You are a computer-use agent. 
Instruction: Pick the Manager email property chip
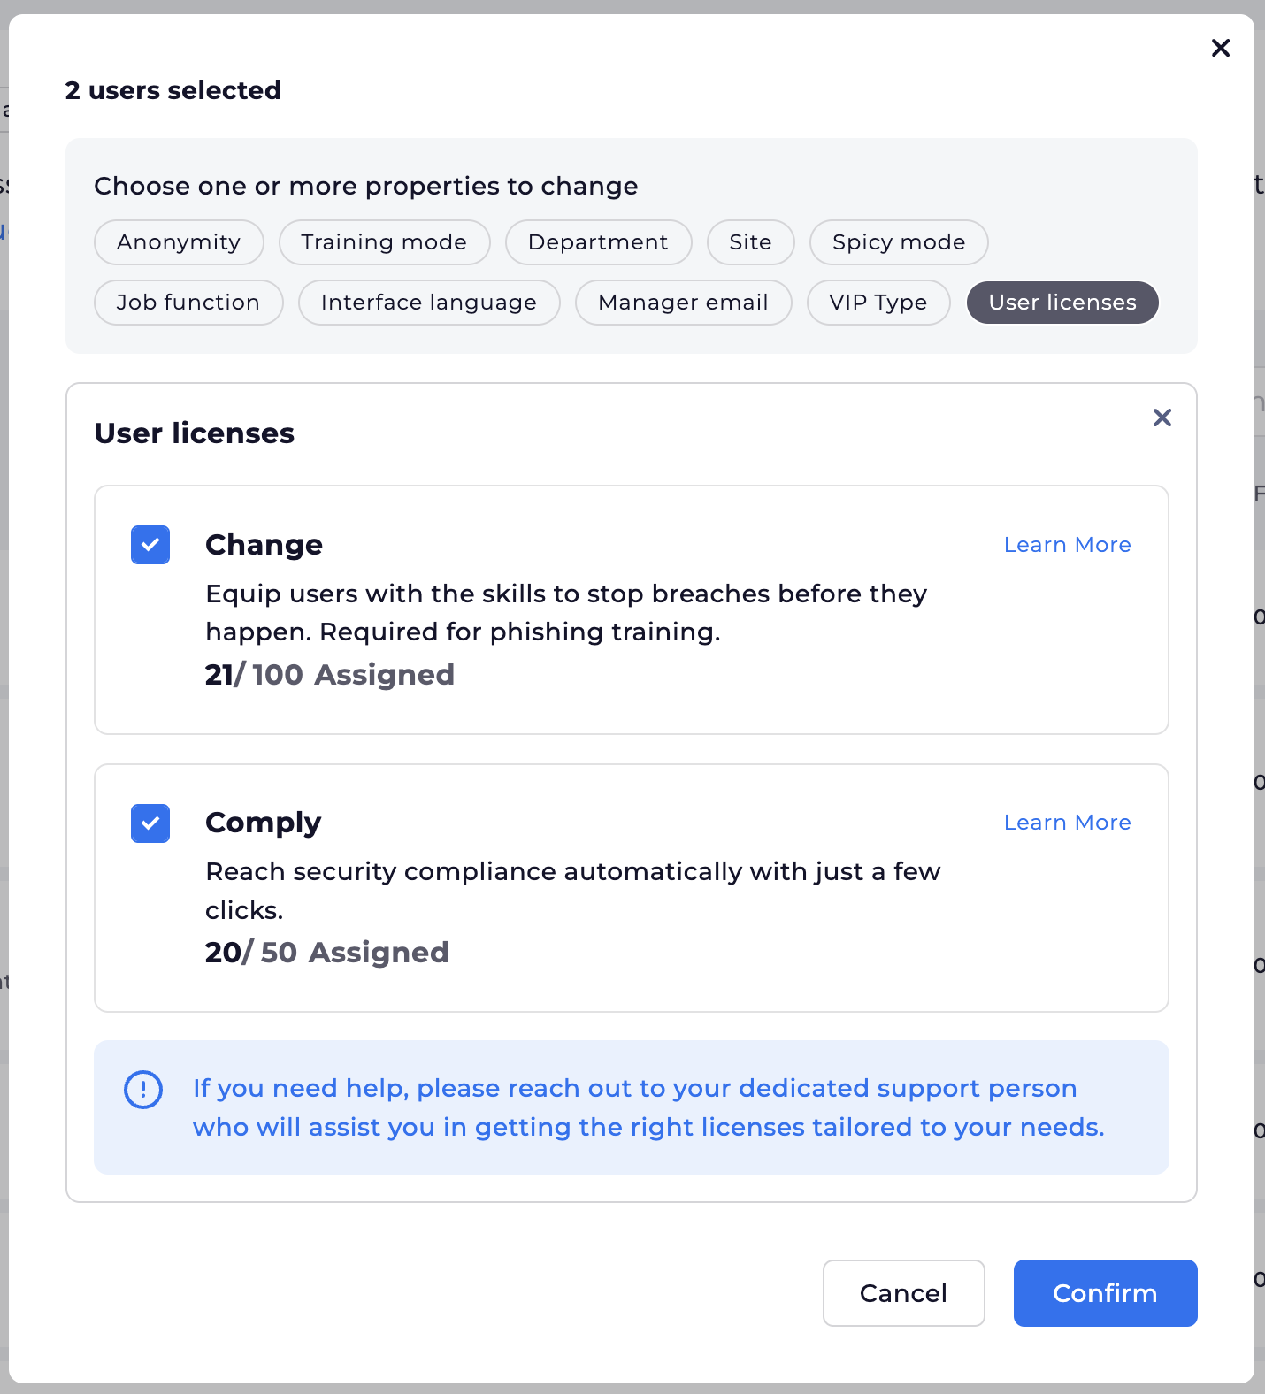click(x=683, y=303)
